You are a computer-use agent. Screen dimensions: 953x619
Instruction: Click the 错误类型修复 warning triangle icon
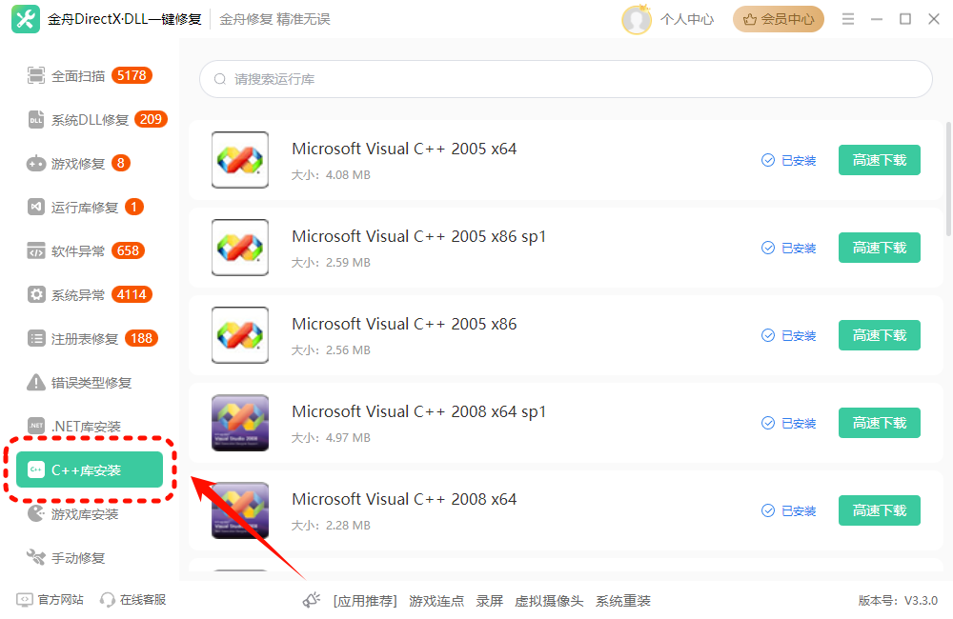tap(36, 382)
